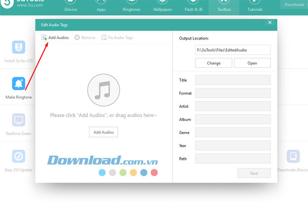
Task: Click the Path input field
Action: pos(233,159)
